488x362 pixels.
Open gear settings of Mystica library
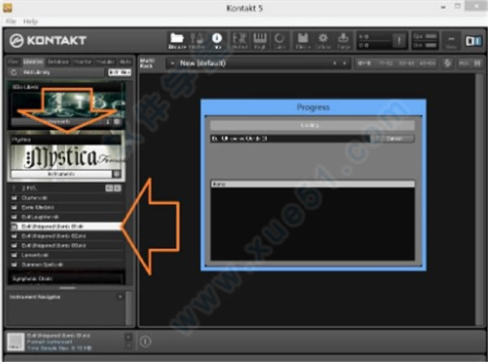coord(117,174)
